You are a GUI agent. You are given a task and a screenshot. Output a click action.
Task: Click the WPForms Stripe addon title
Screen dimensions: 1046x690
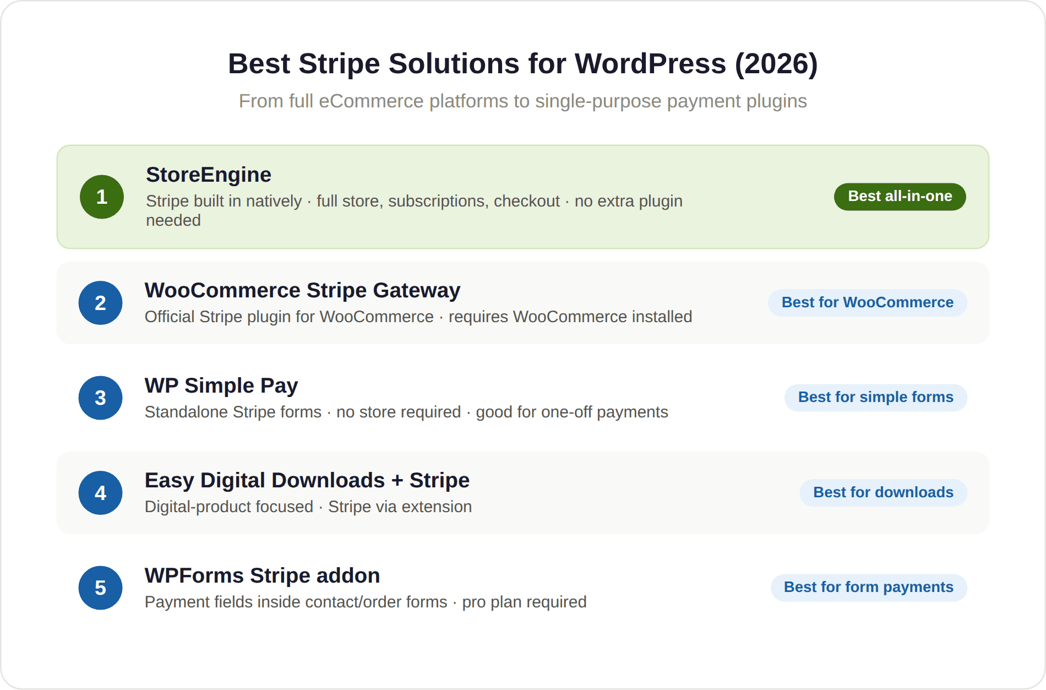click(262, 575)
